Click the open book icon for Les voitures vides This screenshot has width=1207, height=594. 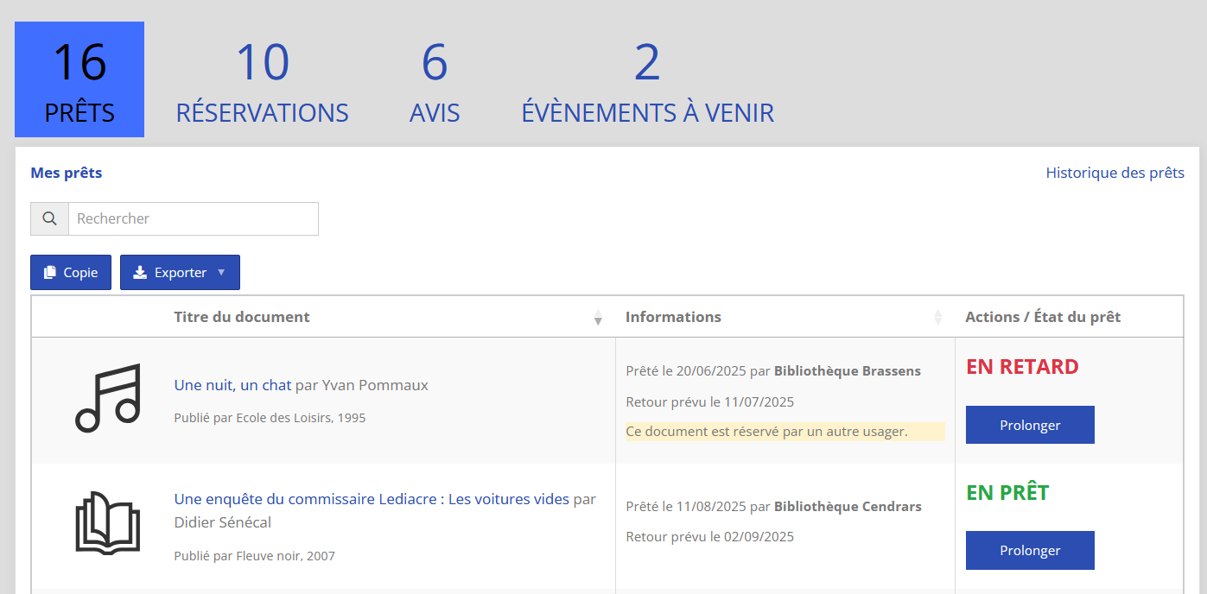107,523
